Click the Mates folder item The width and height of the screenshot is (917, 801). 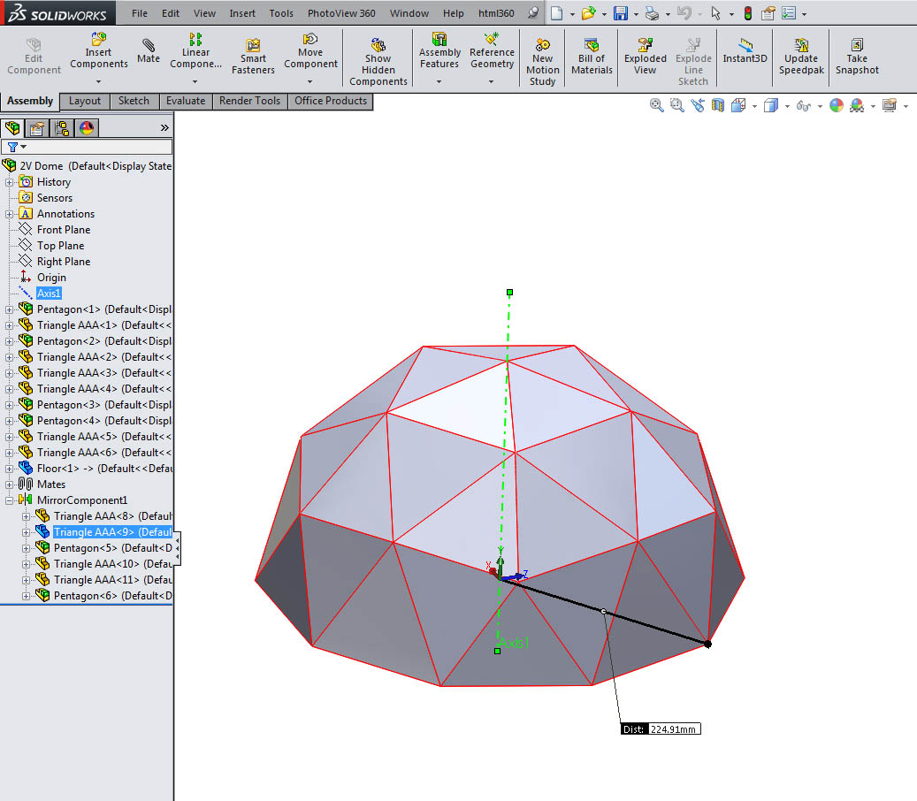click(51, 484)
